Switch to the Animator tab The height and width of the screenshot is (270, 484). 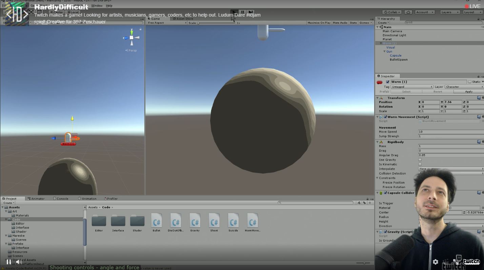pyautogui.click(x=36, y=199)
